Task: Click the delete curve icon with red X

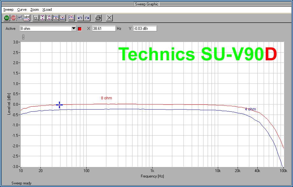Action: 72,18
